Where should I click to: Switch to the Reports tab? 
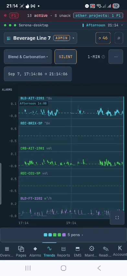point(63,251)
